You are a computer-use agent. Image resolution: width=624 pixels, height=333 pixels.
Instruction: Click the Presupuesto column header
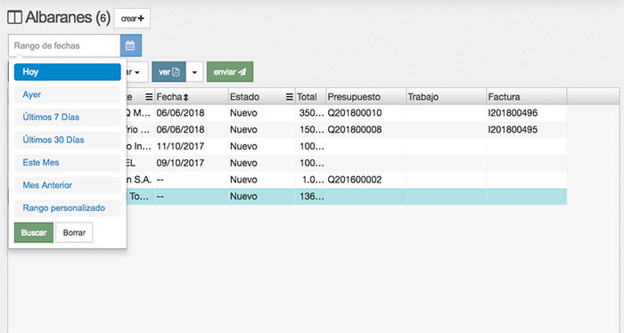point(365,96)
